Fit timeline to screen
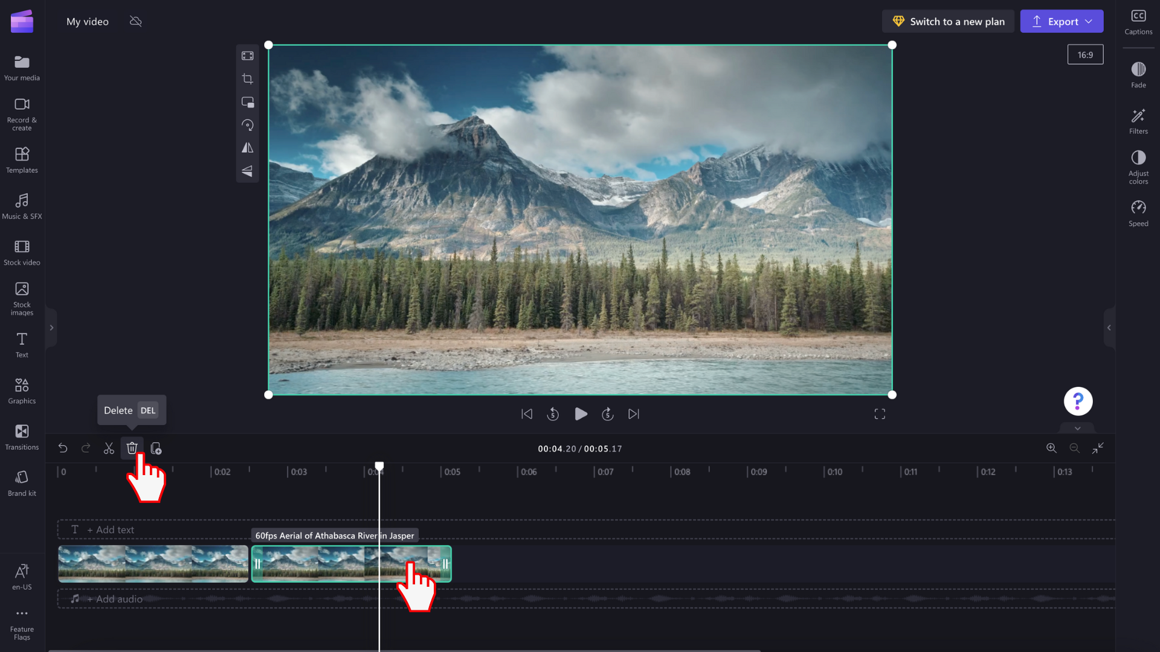The height and width of the screenshot is (652, 1160). 1098,448
